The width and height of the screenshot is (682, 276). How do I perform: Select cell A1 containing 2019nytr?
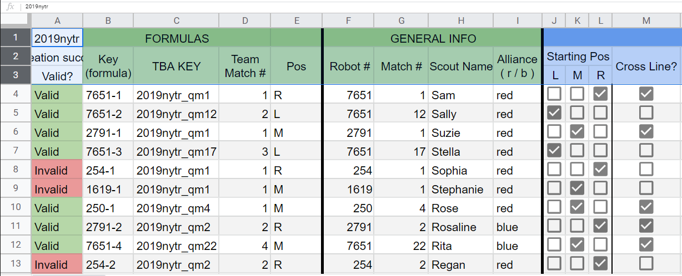[57, 39]
